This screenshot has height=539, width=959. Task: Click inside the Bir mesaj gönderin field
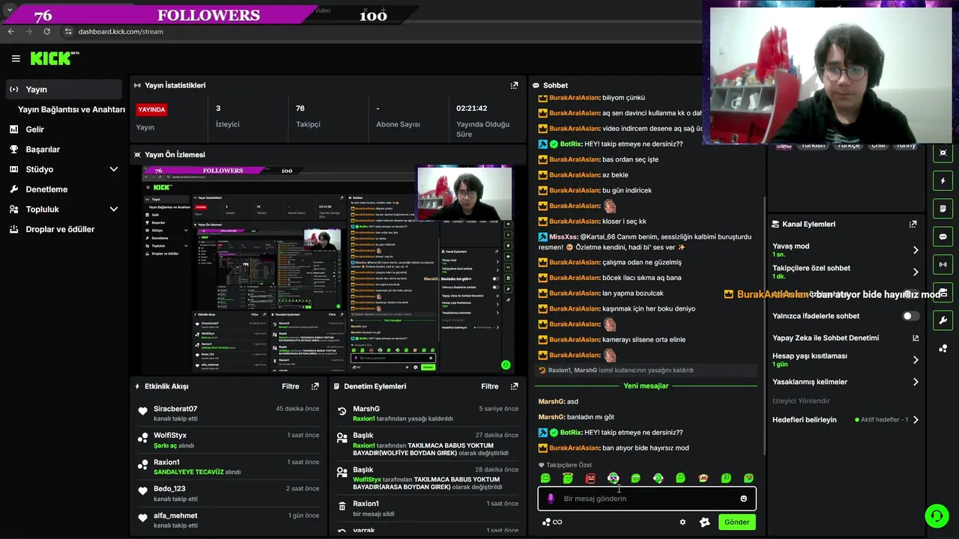647,499
